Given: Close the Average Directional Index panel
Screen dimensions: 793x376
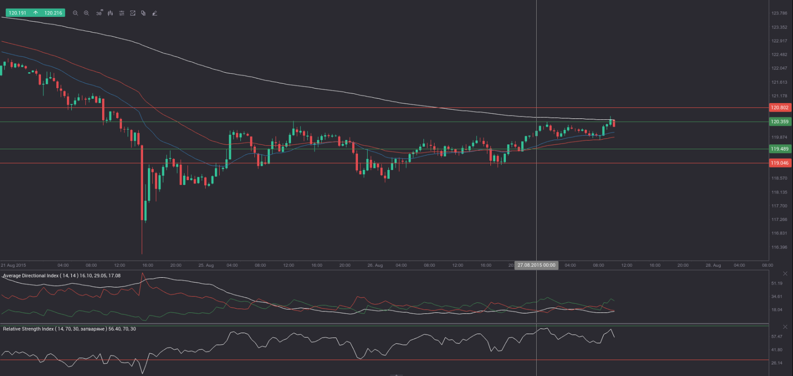Looking at the screenshot, I should [784, 273].
